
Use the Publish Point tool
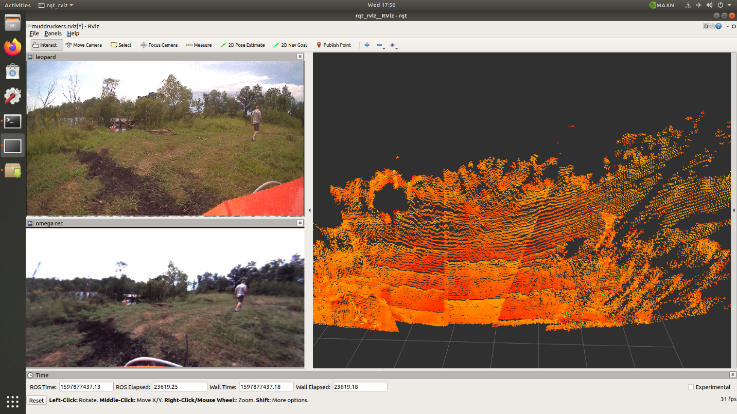pyautogui.click(x=333, y=45)
